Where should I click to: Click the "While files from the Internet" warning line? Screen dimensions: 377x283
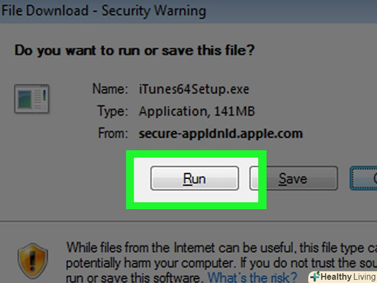point(222,247)
